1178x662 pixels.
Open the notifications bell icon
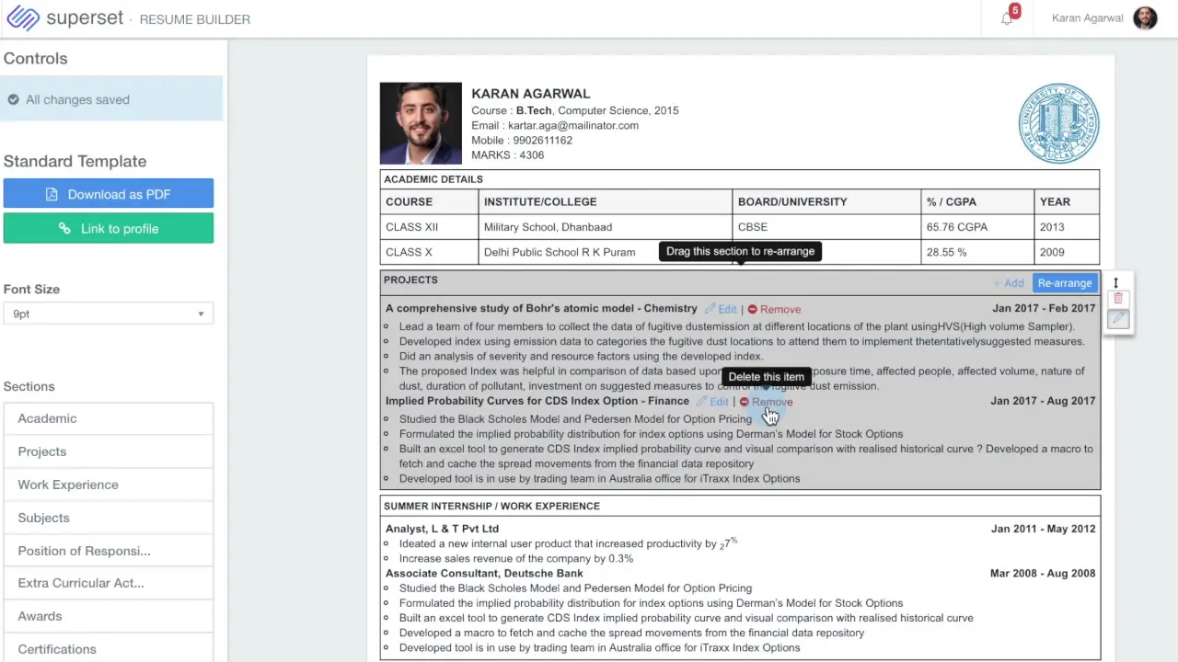coord(1007,18)
